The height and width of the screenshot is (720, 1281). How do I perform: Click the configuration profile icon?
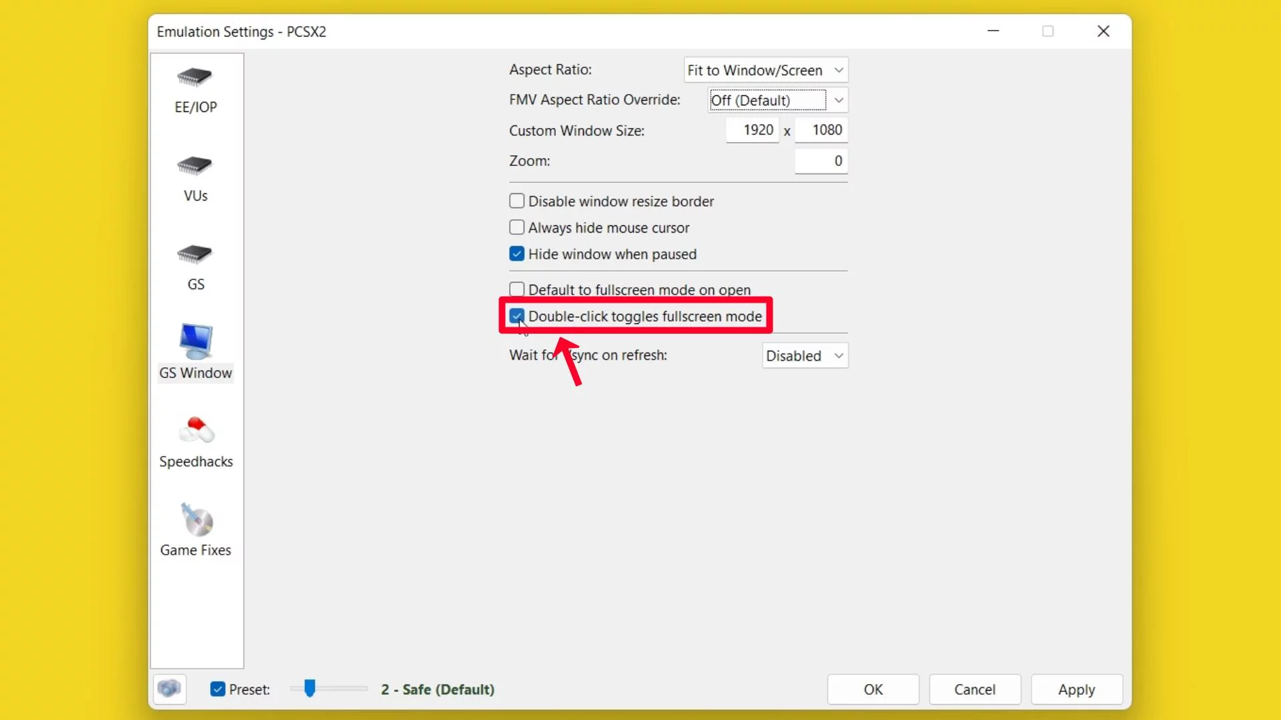pos(169,689)
